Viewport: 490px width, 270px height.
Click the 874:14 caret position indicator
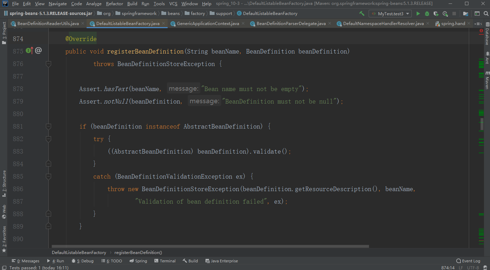pyautogui.click(x=448, y=268)
